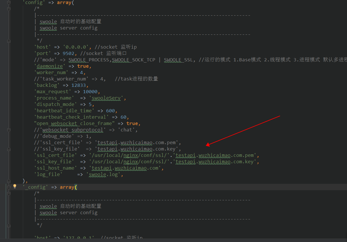Click the 'port' key
The width and height of the screenshot is (347, 242).
click(43, 53)
